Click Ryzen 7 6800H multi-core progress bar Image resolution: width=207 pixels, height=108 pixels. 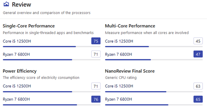click(154, 60)
